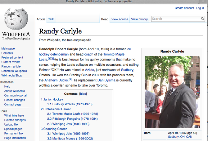The height and width of the screenshot is (141, 208).
Task: Open the View history tab
Action: tap(139, 19)
